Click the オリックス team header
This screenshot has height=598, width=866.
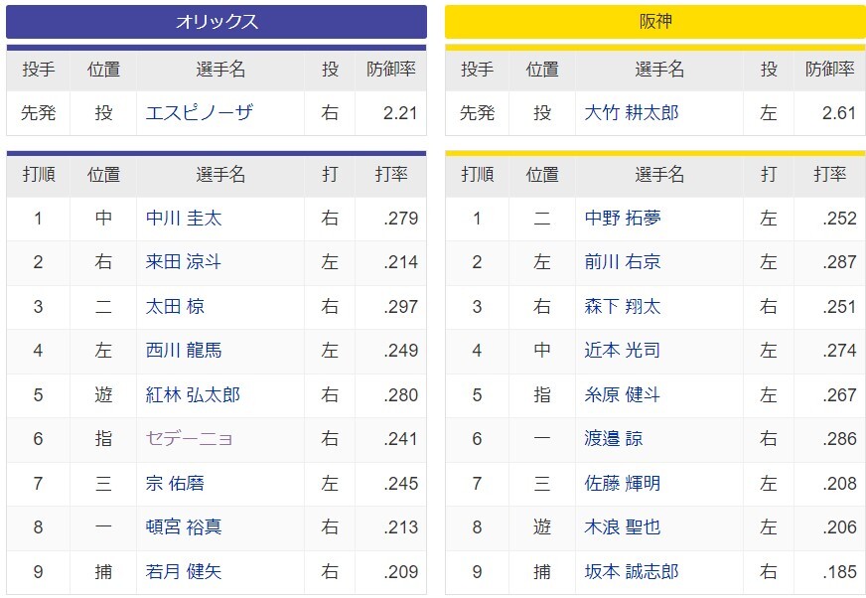pyautogui.click(x=216, y=22)
